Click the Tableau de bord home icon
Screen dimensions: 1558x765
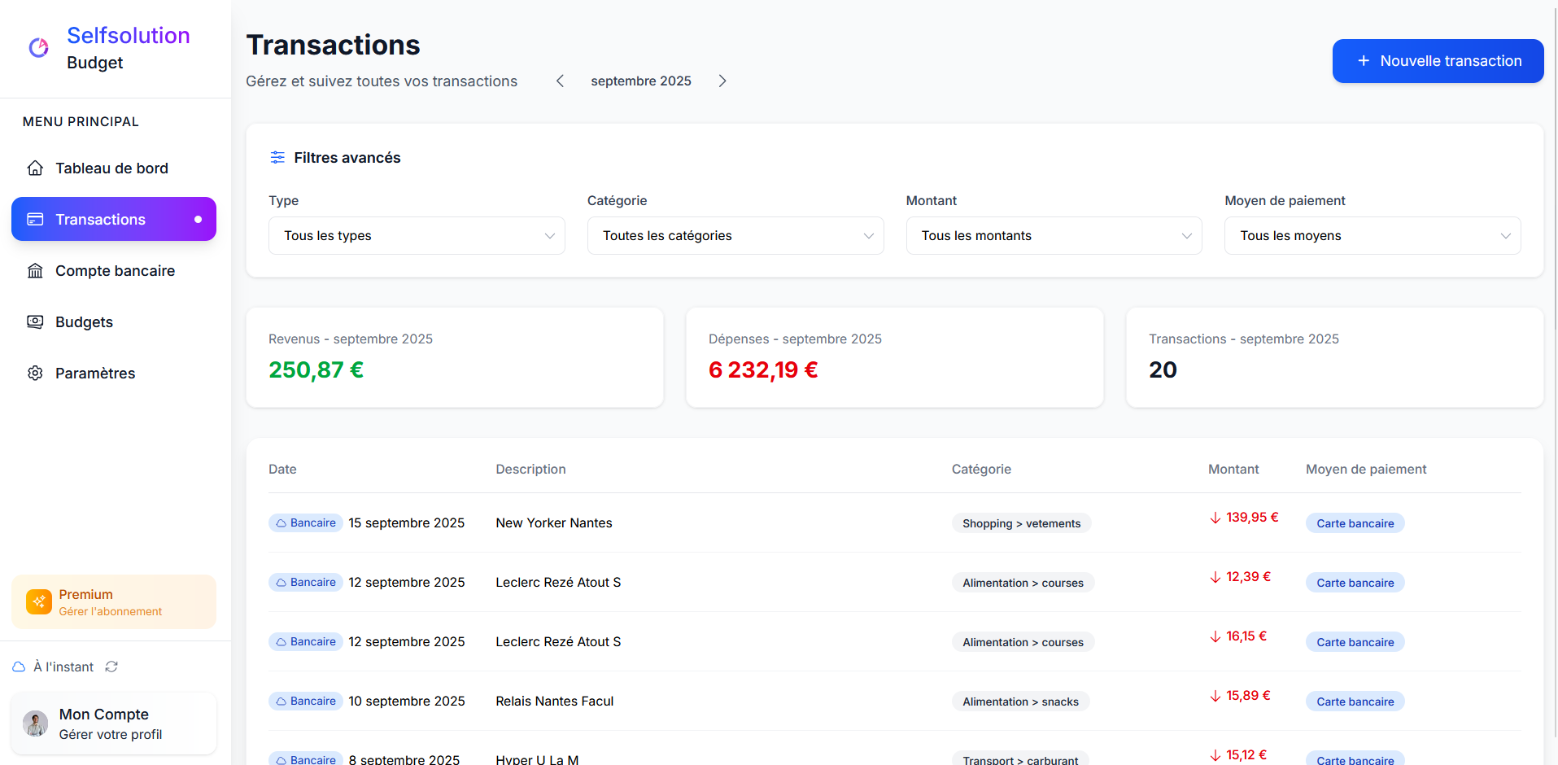point(35,168)
